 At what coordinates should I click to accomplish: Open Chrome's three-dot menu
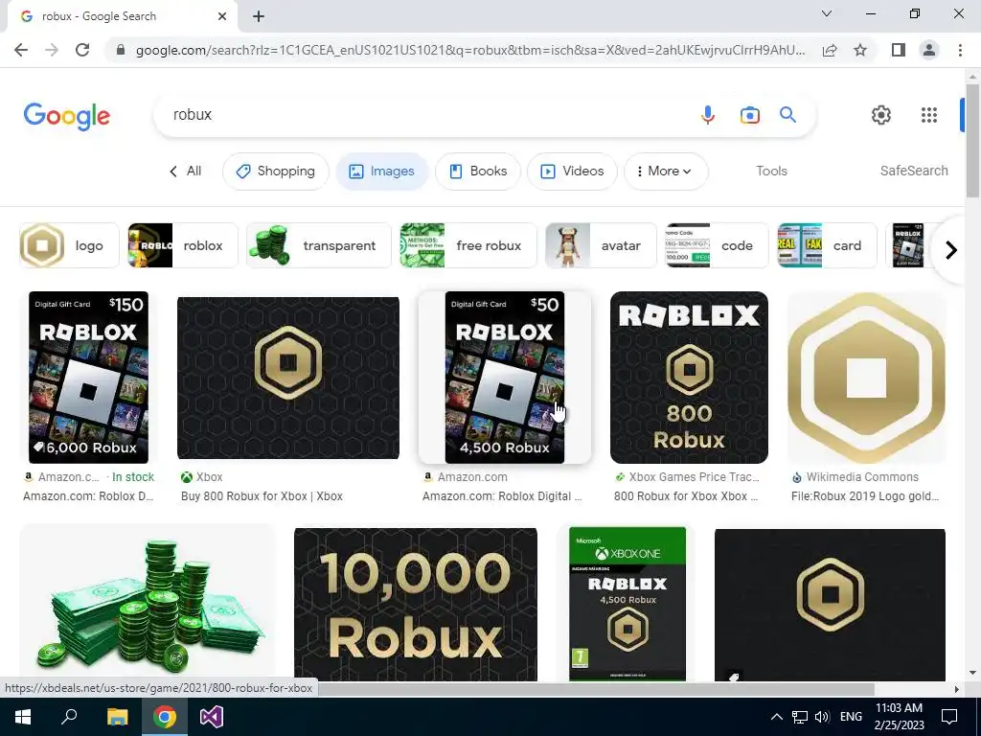960,50
